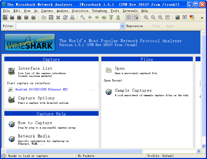Open a capture file toolbar folder icon
The image size is (207, 159).
44,17
